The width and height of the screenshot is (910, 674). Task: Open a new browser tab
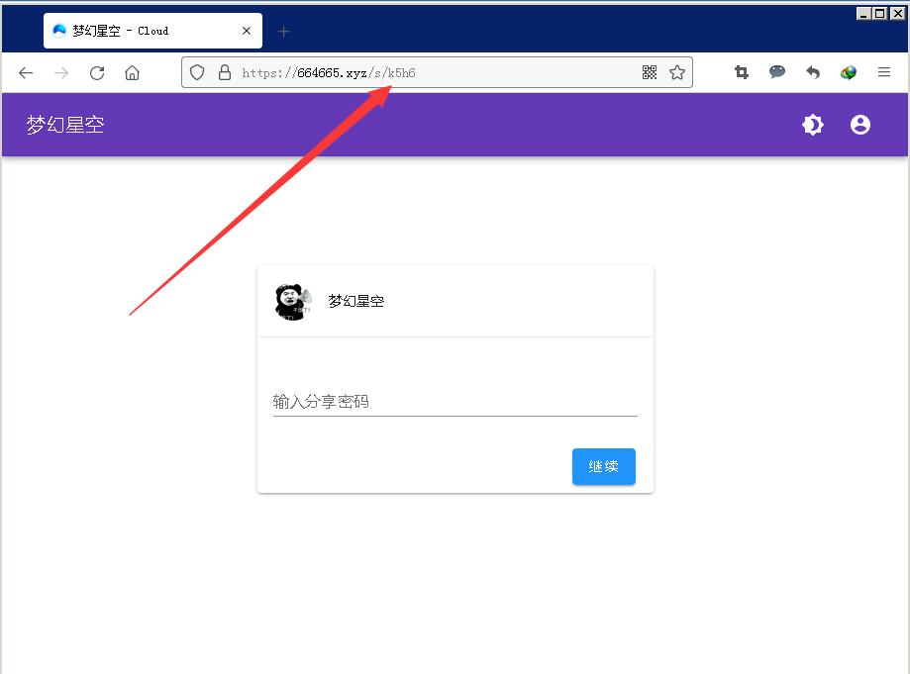(284, 31)
